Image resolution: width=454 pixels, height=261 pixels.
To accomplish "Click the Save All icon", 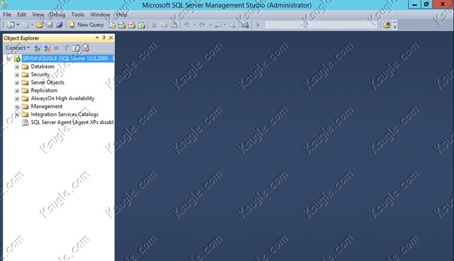I will point(59,25).
